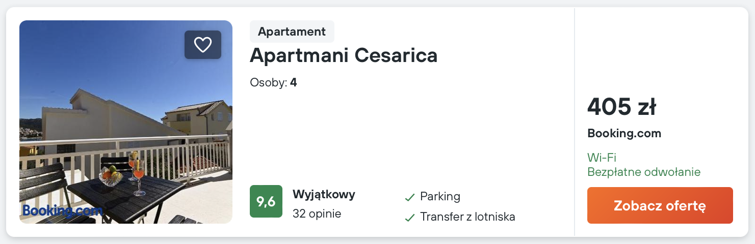Click the Bezpłatne odwołanie label
This screenshot has height=244, width=755.
644,172
